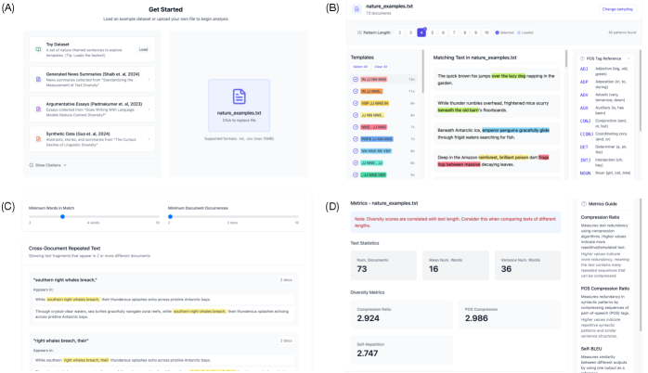The image size is (648, 373).
Task: Toggle the IN JJ NN NNS template check
Action: click(x=356, y=79)
